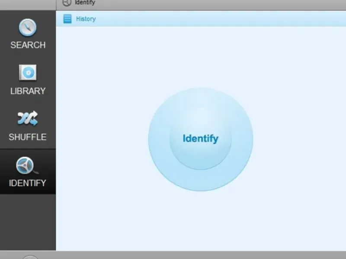Click the Identify title bar icon
Screen dimensions: 346x259
(x=67, y=3)
